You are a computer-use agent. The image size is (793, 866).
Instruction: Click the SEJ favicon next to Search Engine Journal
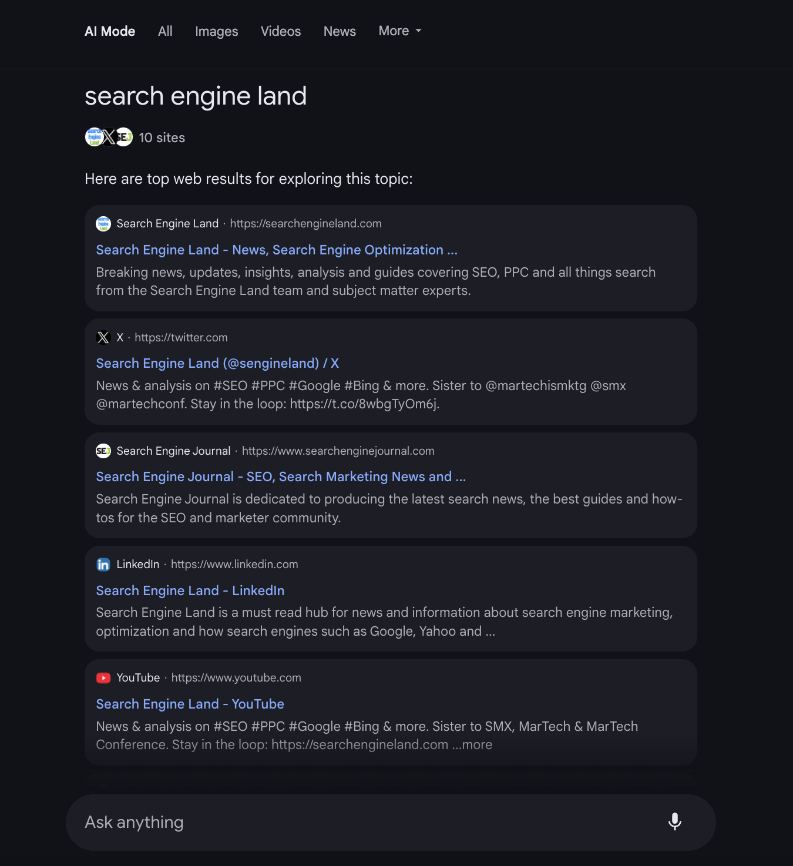[x=103, y=451]
